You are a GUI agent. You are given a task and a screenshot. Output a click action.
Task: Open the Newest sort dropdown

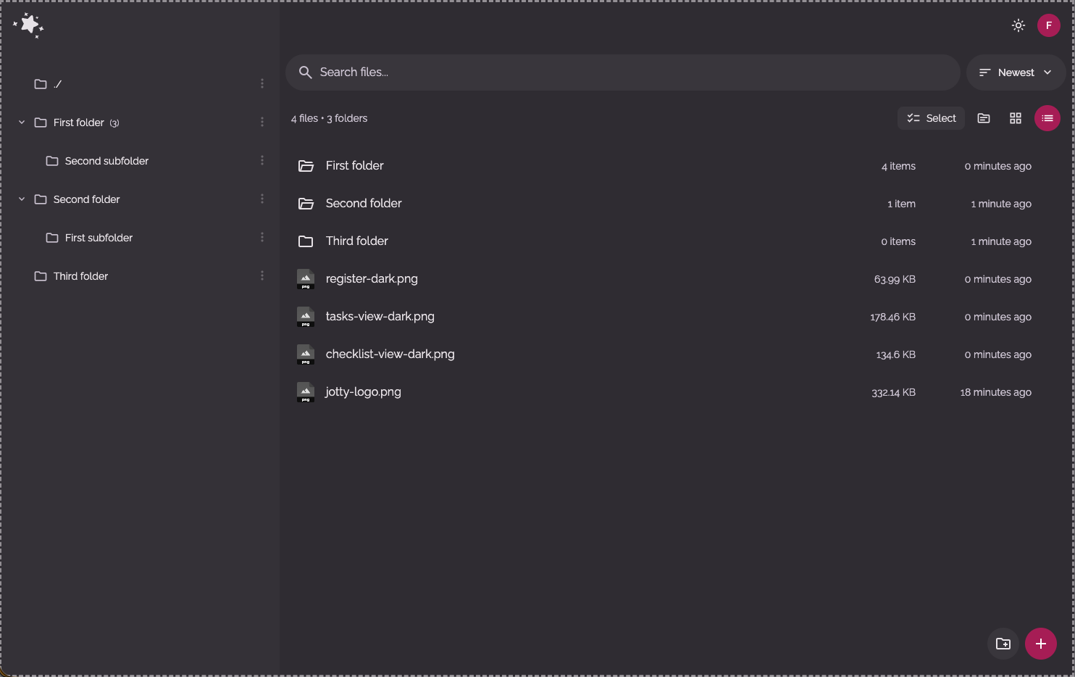coord(1015,72)
